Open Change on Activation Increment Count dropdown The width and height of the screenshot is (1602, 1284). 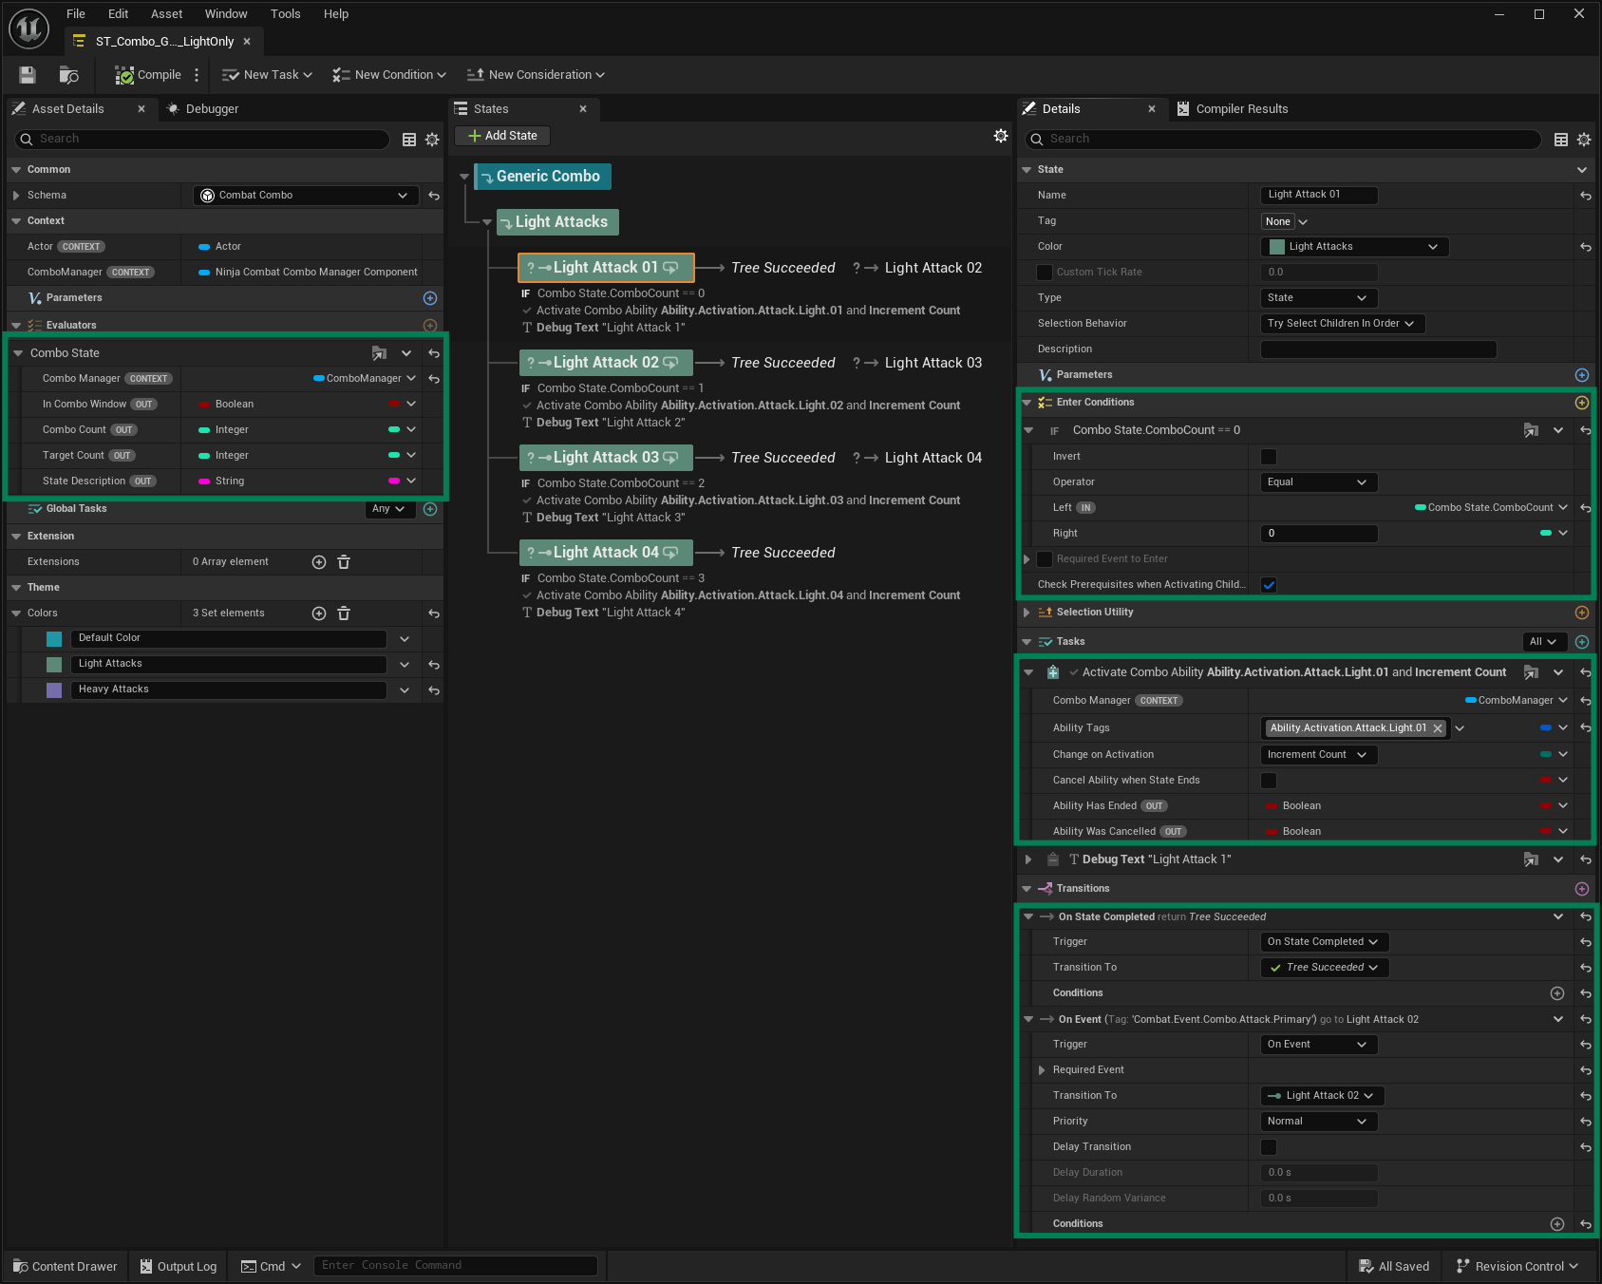pyautogui.click(x=1319, y=755)
